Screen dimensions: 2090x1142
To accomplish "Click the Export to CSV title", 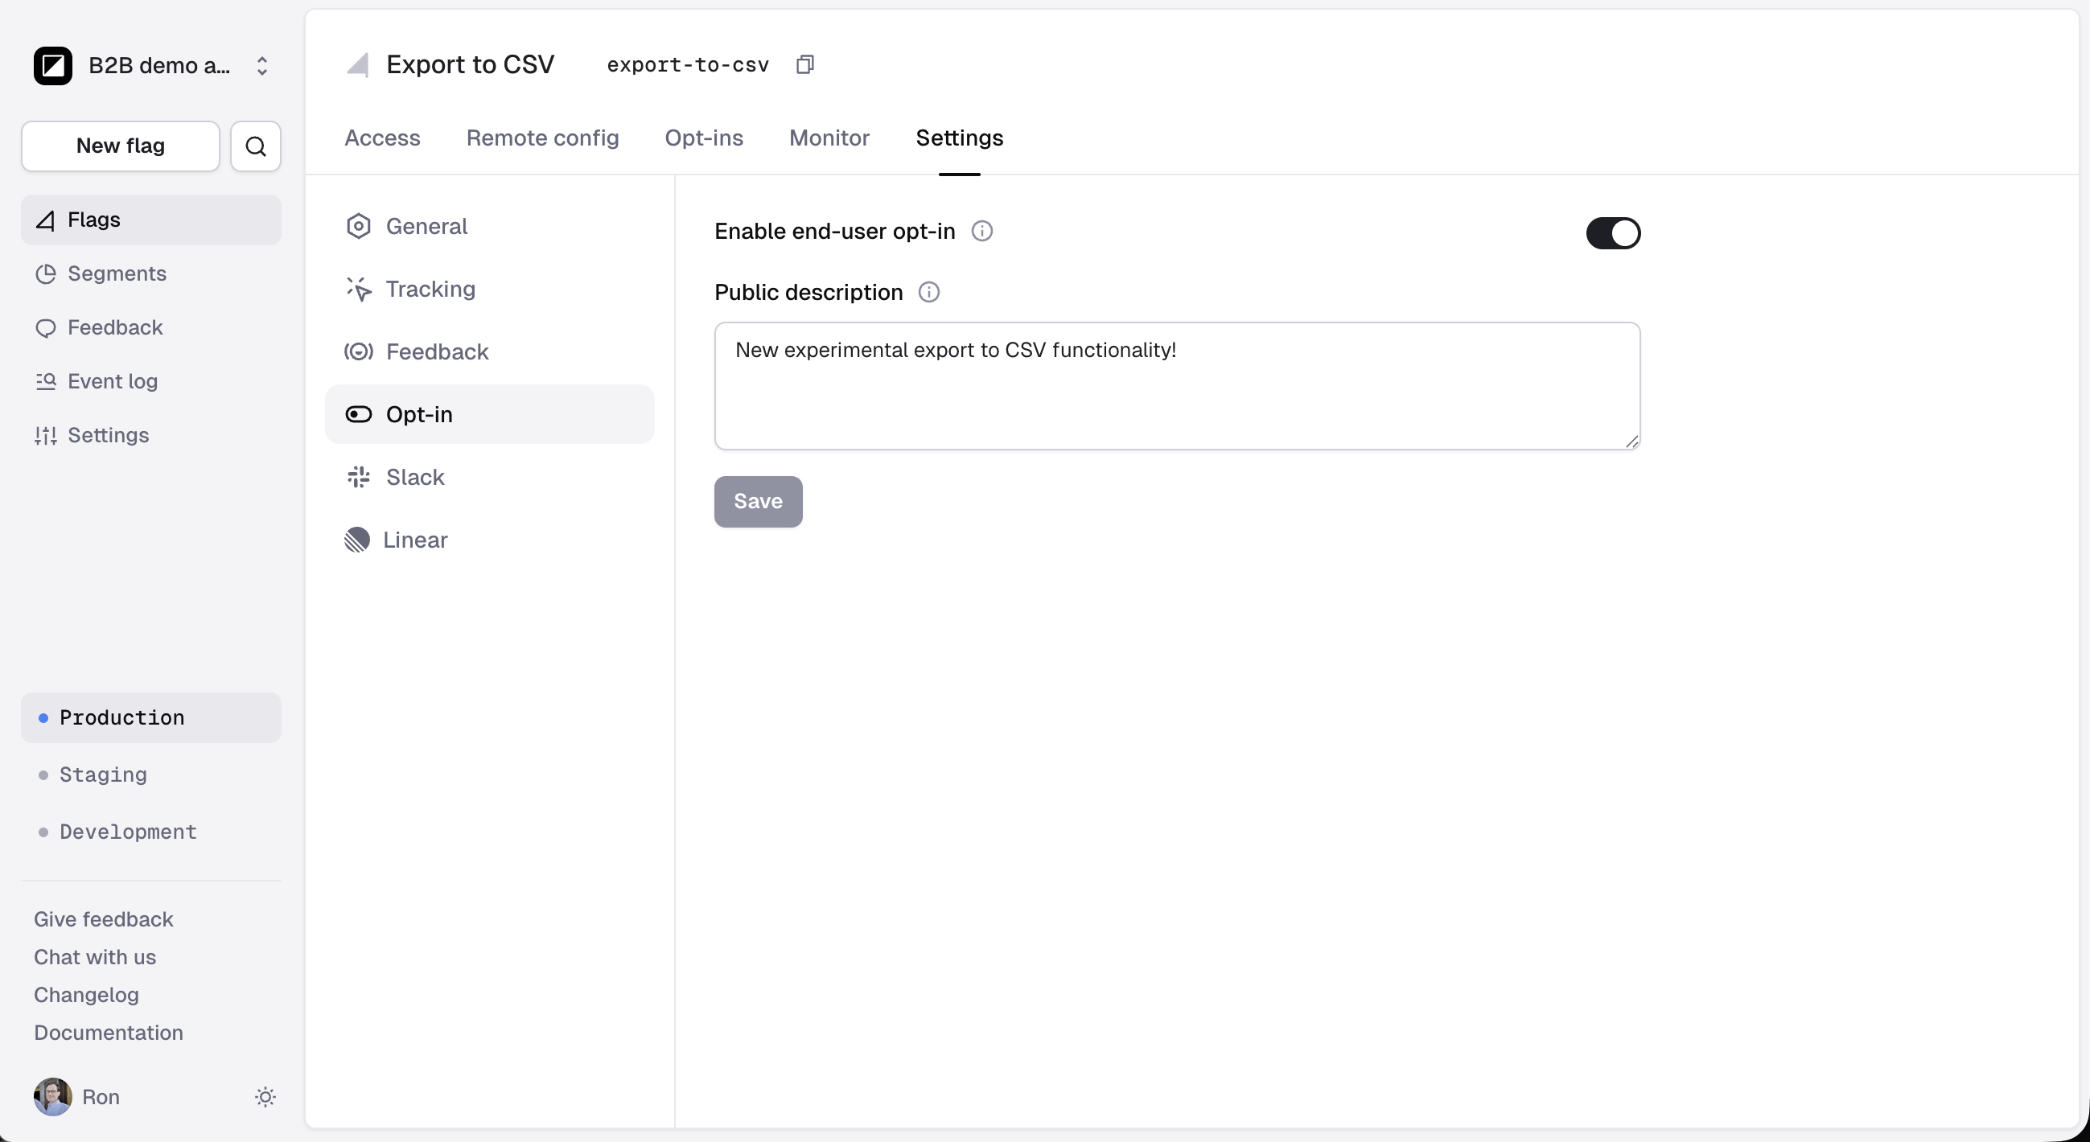I will [471, 65].
